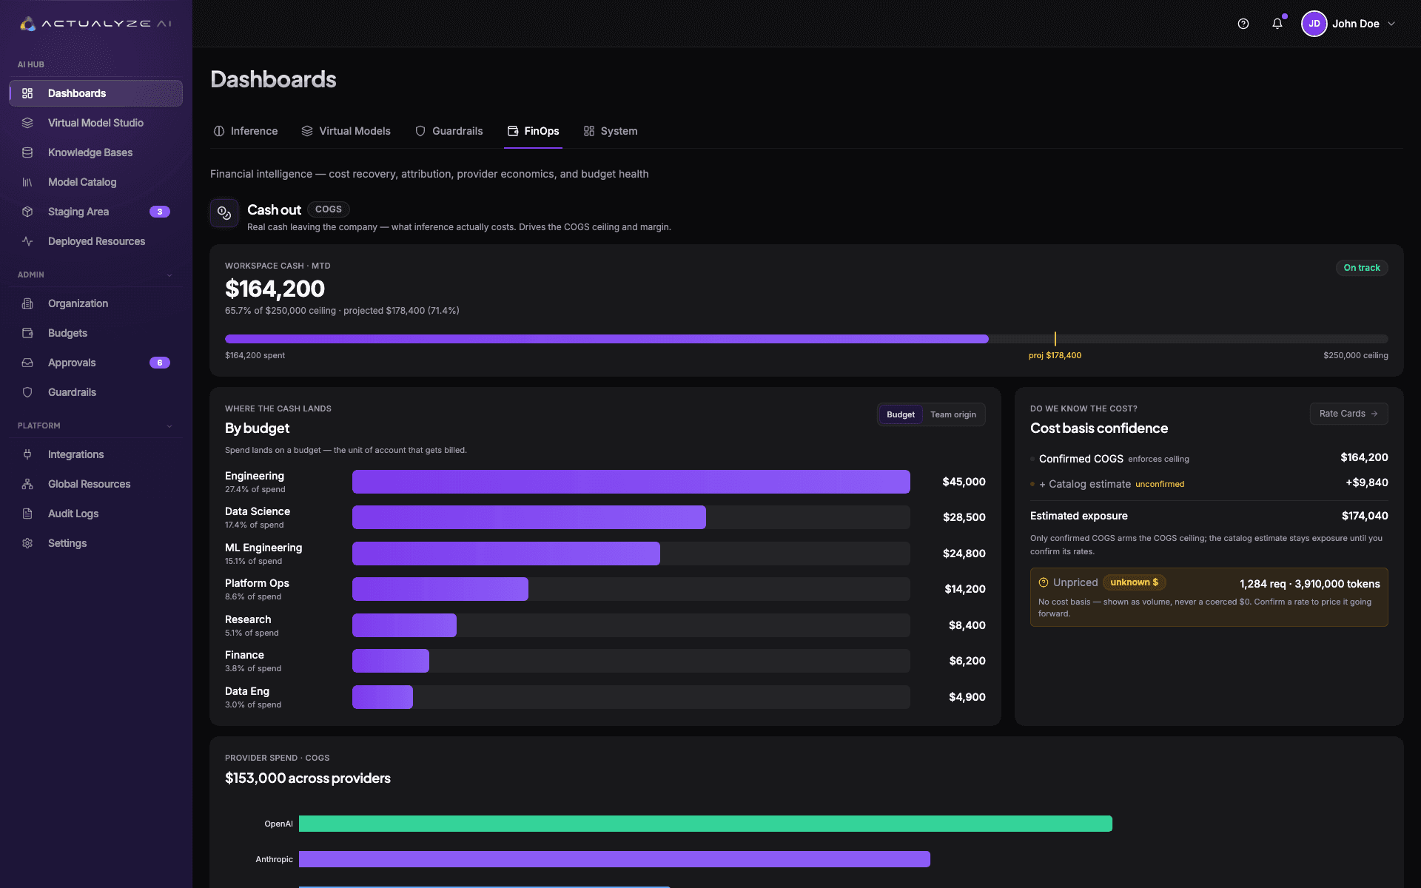This screenshot has height=888, width=1421.
Task: Click the OpenAI green provider bar
Action: tap(705, 824)
